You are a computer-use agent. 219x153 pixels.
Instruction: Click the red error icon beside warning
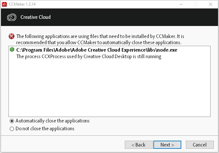point(12,36)
